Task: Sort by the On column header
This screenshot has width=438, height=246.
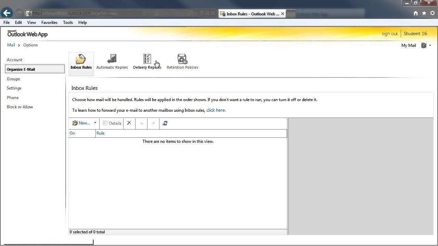Action: click(82, 133)
